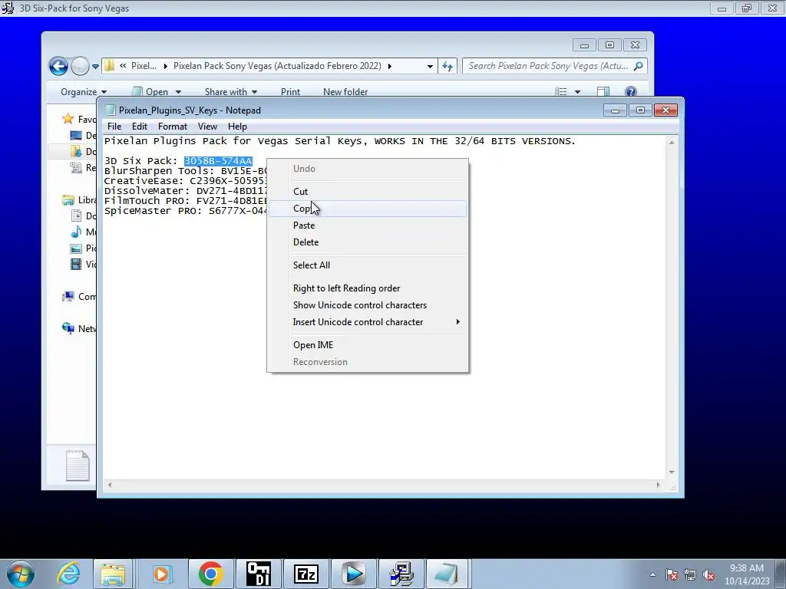Choose Cut from the context menu
This screenshot has width=786, height=589.
coord(368,191)
